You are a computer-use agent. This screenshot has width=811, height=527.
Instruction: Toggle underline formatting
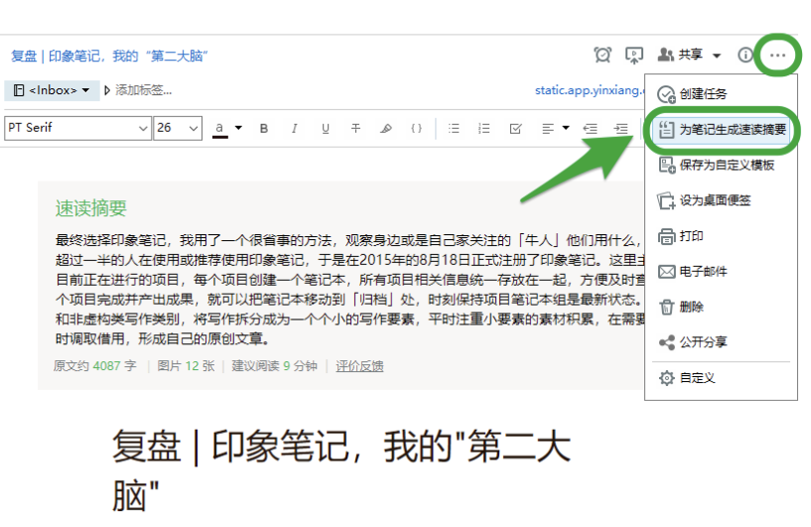(x=326, y=128)
